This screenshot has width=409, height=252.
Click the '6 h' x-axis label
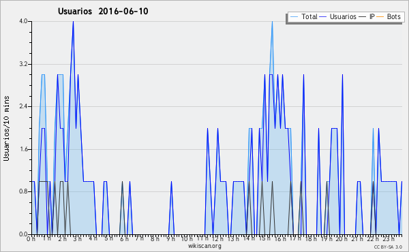[124, 238]
